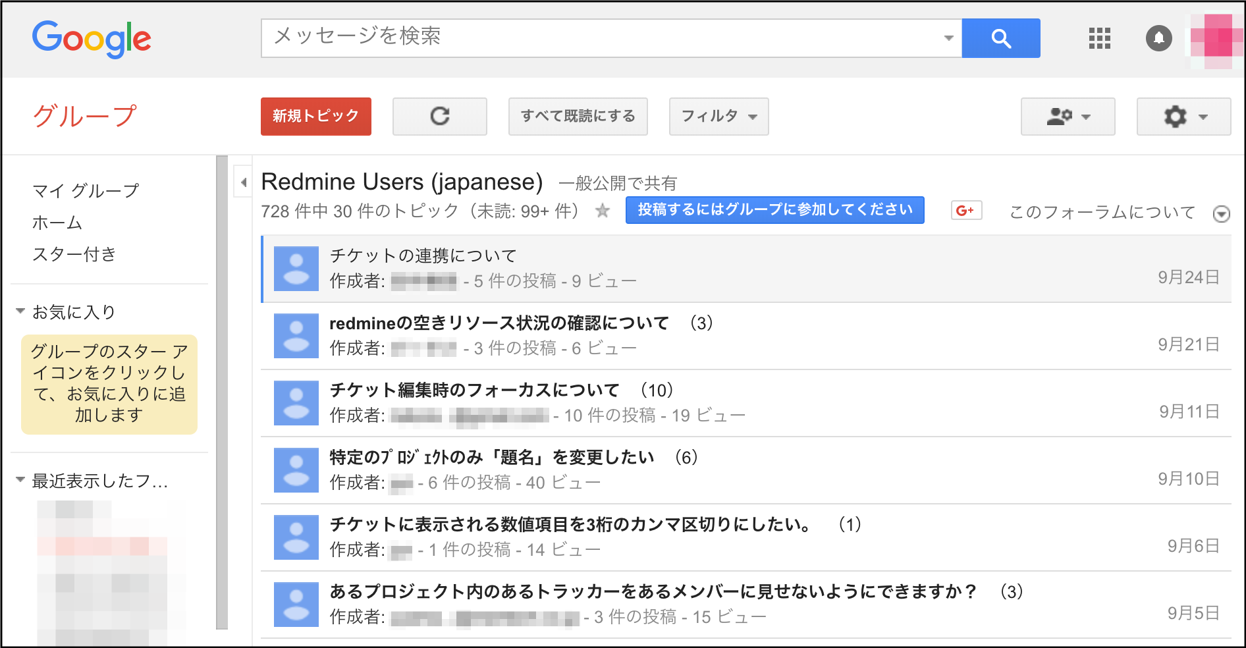1246x648 pixels.
Task: Open マイ グループ in sidebar
Action: point(86,191)
